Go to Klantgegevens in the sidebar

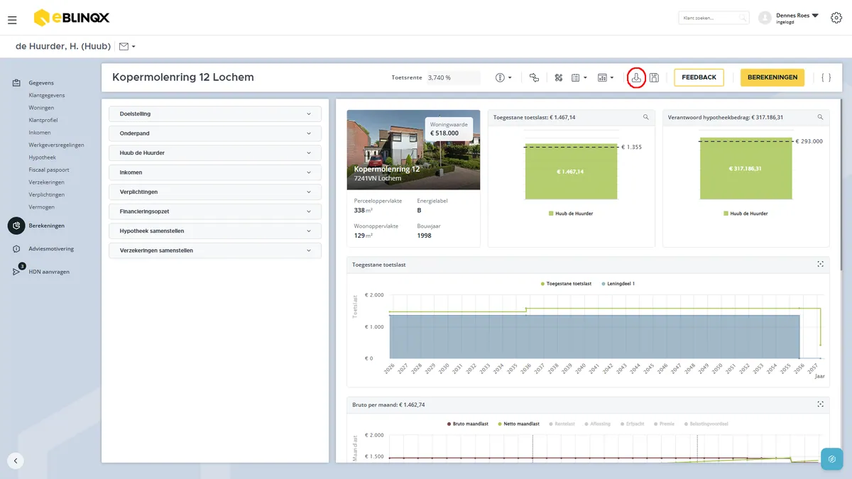tap(47, 95)
